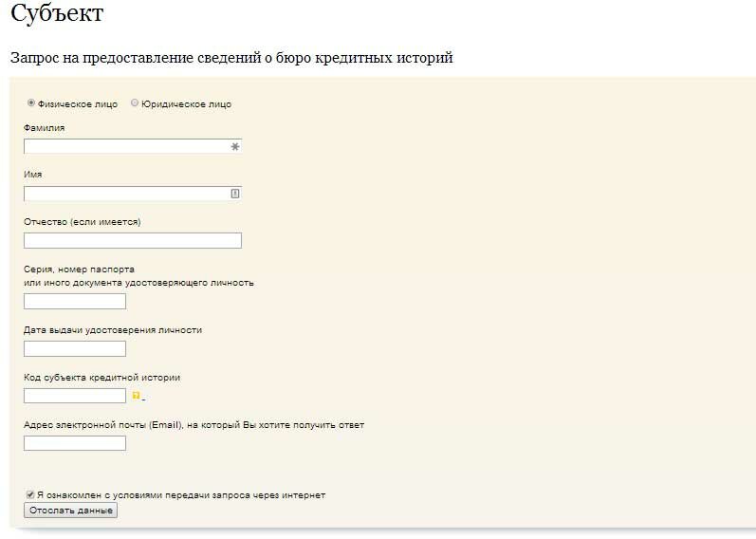Focus the Фамилия text field
This screenshot has width=756, height=539.
pyautogui.click(x=133, y=146)
